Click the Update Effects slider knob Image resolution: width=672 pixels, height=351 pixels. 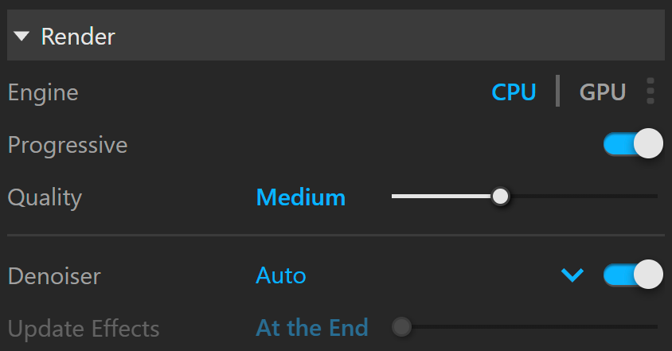[x=401, y=327]
